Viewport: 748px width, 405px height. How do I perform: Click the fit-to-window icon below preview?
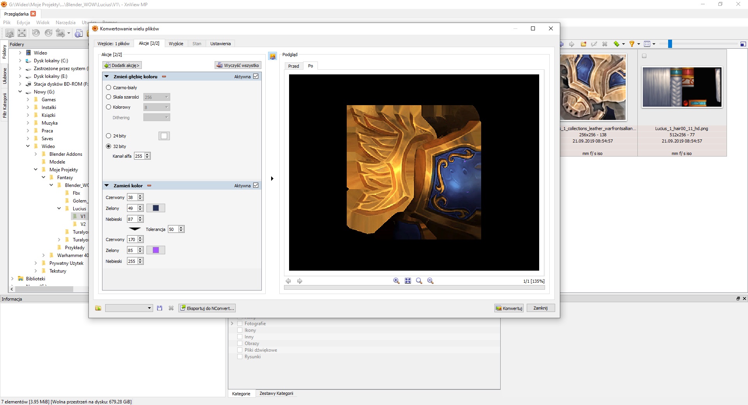click(x=408, y=281)
